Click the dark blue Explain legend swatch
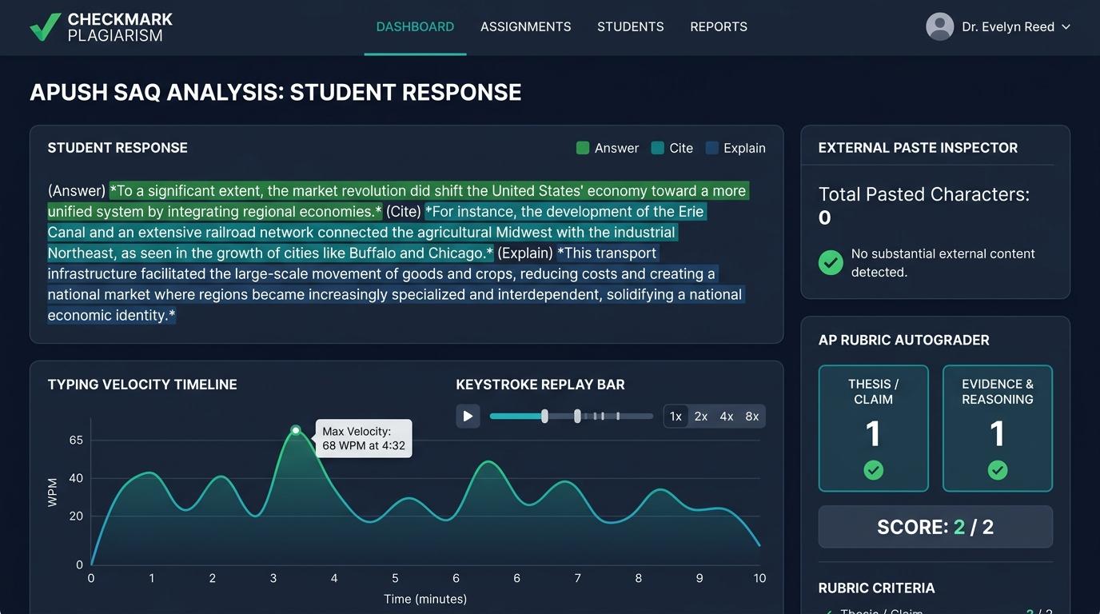This screenshot has height=614, width=1100. [712, 148]
